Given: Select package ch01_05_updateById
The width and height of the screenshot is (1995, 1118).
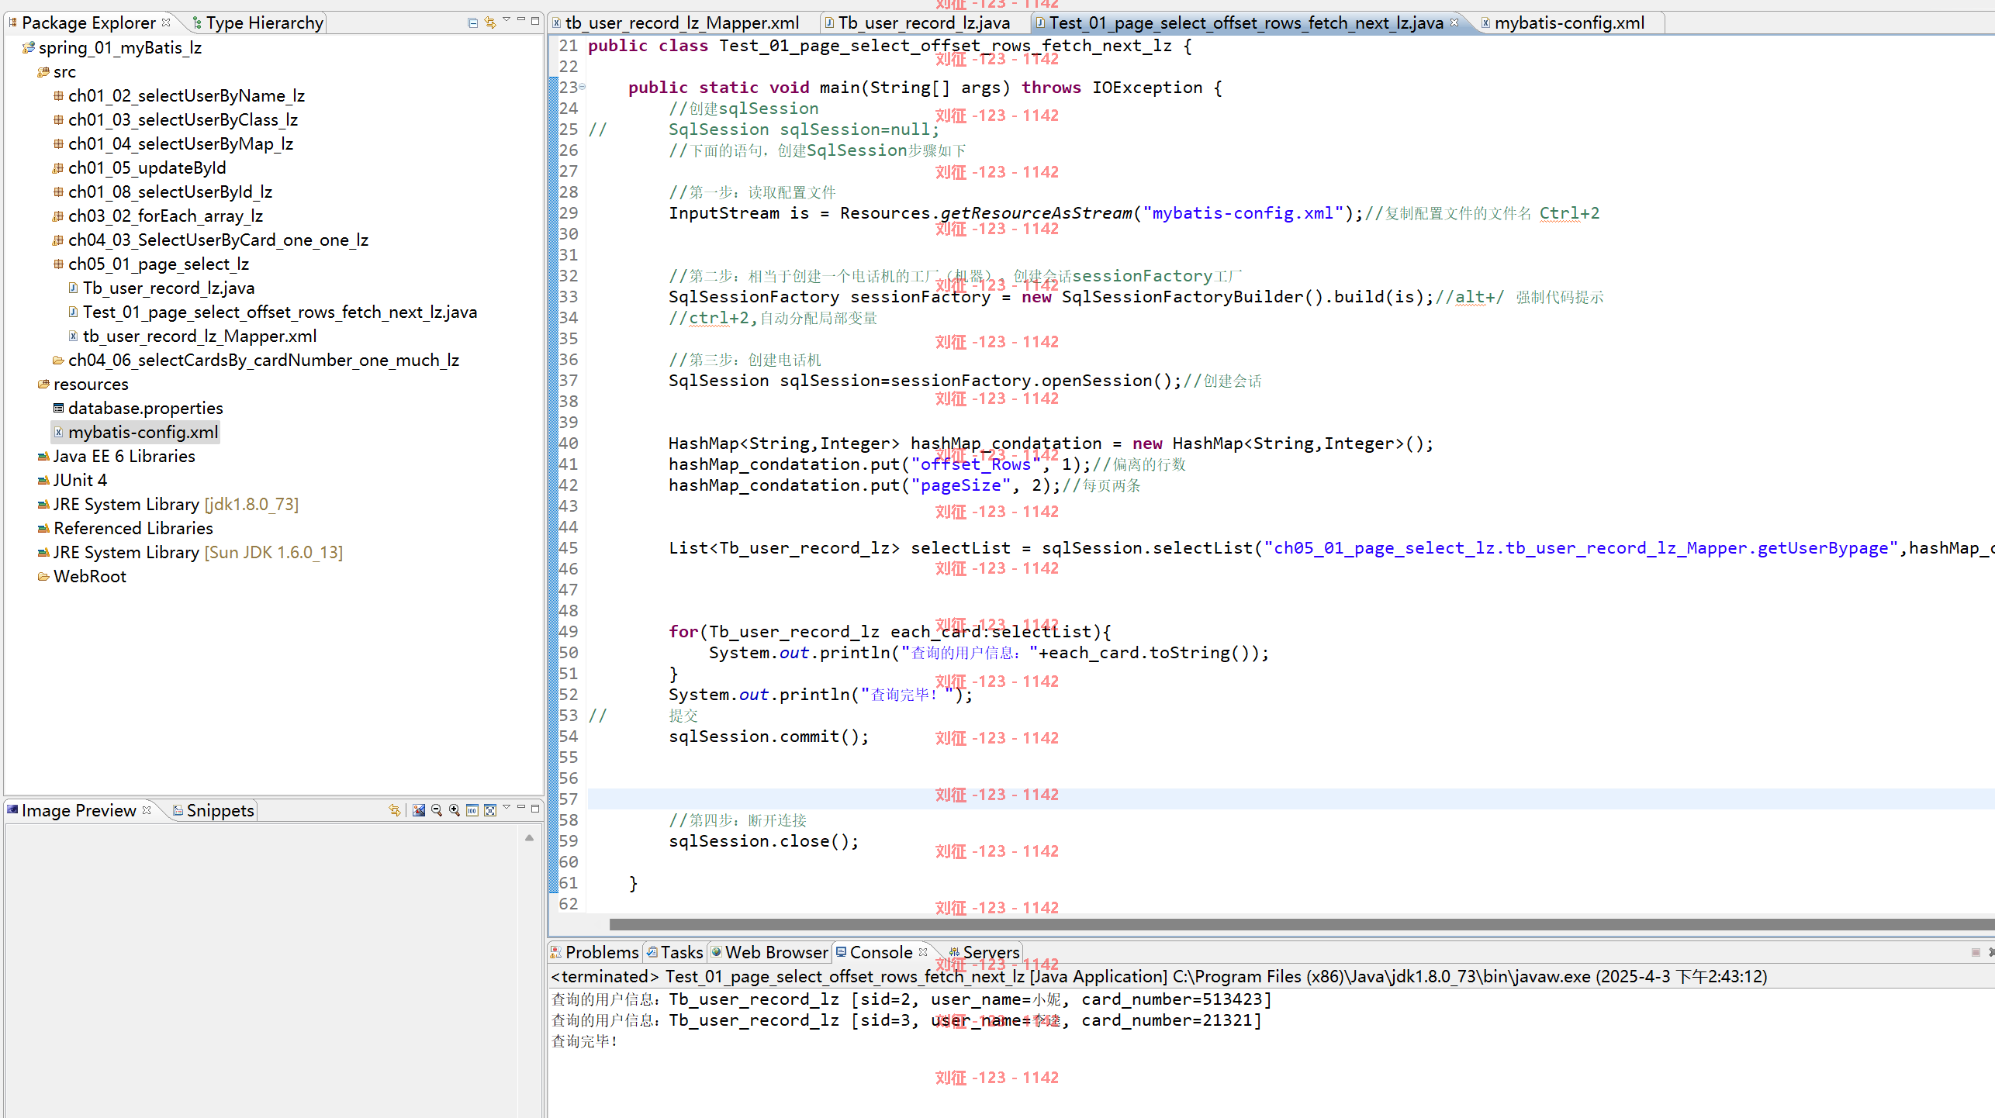Looking at the screenshot, I should [140, 168].
